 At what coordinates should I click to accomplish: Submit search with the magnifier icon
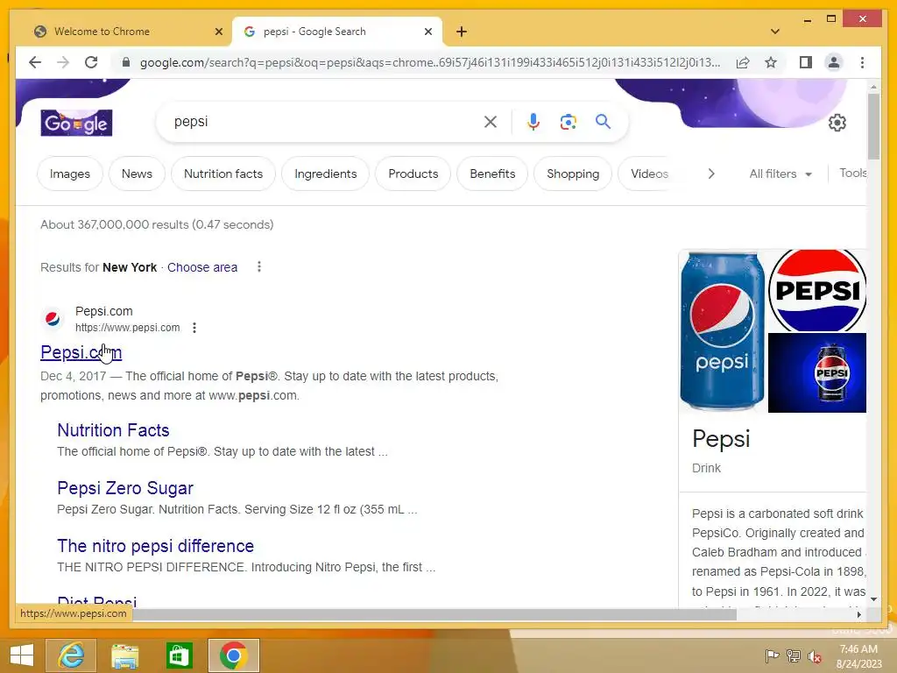pos(603,121)
